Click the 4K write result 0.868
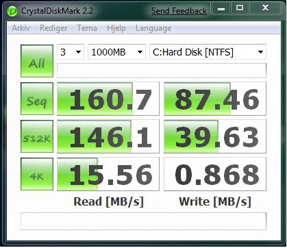This screenshot has width=287, height=248. [215, 174]
